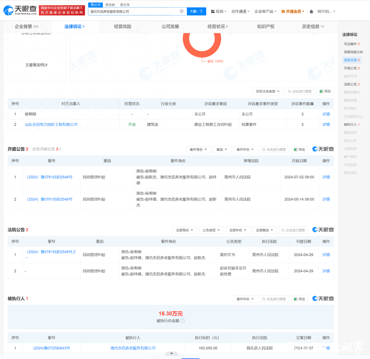The width and height of the screenshot is (370, 359).
Task: Open the 案件年份 dropdown in 被执行人
Action: point(245,299)
